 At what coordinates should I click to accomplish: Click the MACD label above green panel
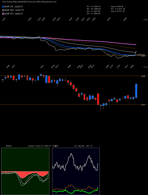[9, 146]
